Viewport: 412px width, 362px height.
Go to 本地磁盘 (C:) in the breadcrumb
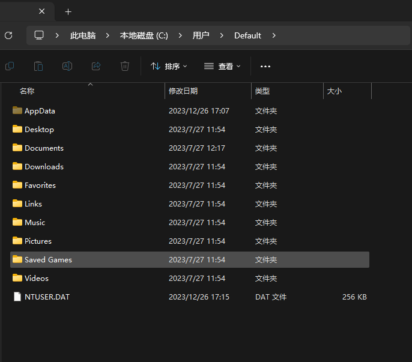(x=144, y=35)
